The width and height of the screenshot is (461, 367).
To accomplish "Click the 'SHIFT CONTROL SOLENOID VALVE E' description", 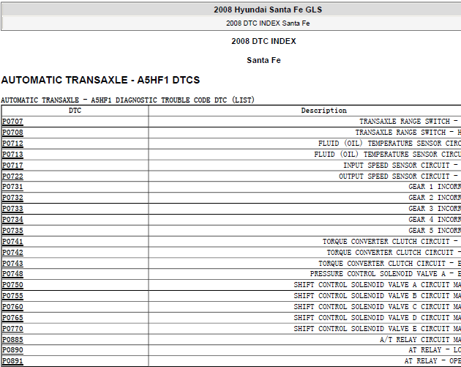I will pos(355,329).
